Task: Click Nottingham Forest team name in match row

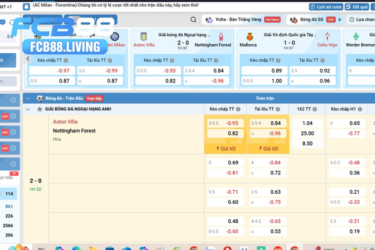Action: 74,131
